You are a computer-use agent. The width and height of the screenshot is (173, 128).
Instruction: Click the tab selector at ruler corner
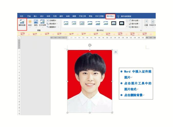19,38
